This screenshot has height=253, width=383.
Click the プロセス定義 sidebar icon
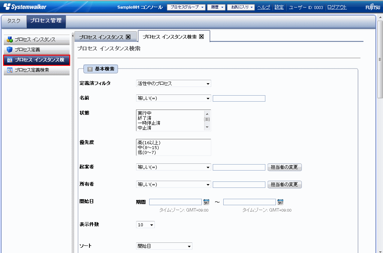pyautogui.click(x=10, y=50)
